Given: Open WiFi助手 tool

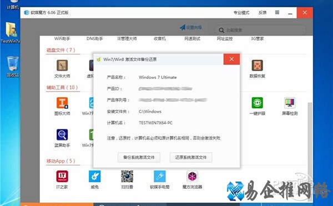Looking at the screenshot, I should point(62,39).
